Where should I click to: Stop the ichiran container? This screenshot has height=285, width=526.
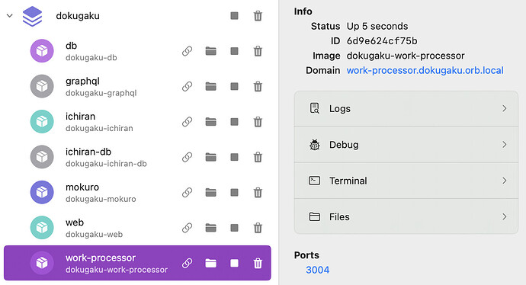[x=234, y=122]
